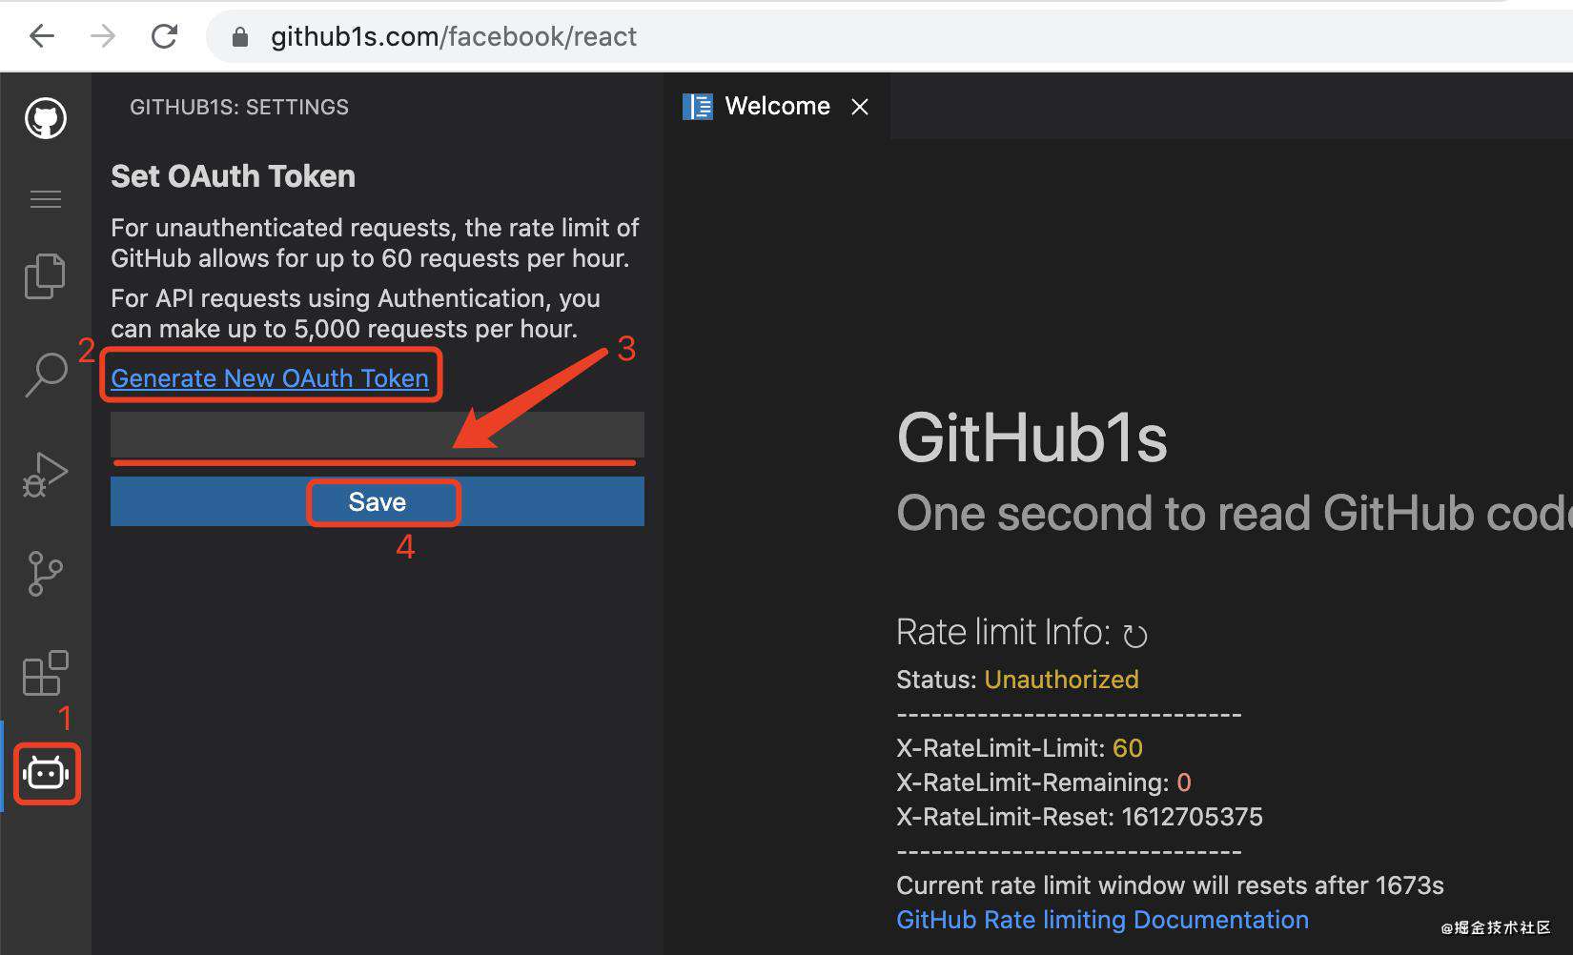The image size is (1573, 955).
Task: Reload the page with the refresh button
Action: click(x=164, y=36)
